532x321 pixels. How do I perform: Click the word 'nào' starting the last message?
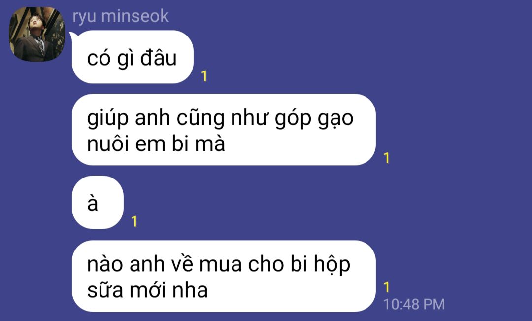(104, 265)
